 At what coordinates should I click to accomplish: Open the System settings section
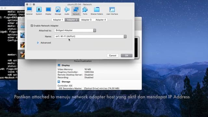[x=39, y=11]
